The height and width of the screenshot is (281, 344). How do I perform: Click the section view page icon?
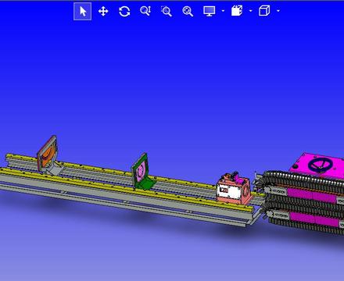point(237,11)
